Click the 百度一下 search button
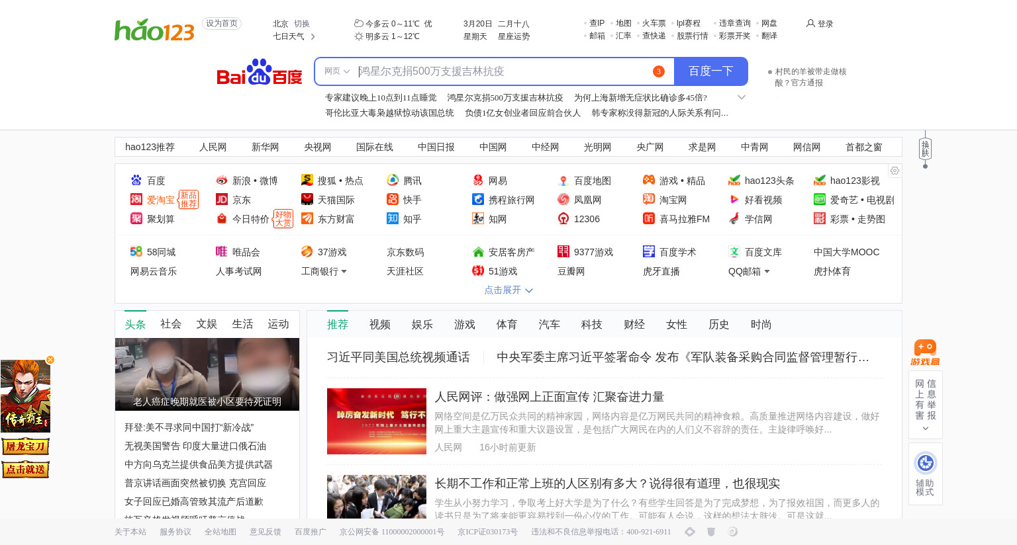The width and height of the screenshot is (1017, 545). click(x=711, y=71)
